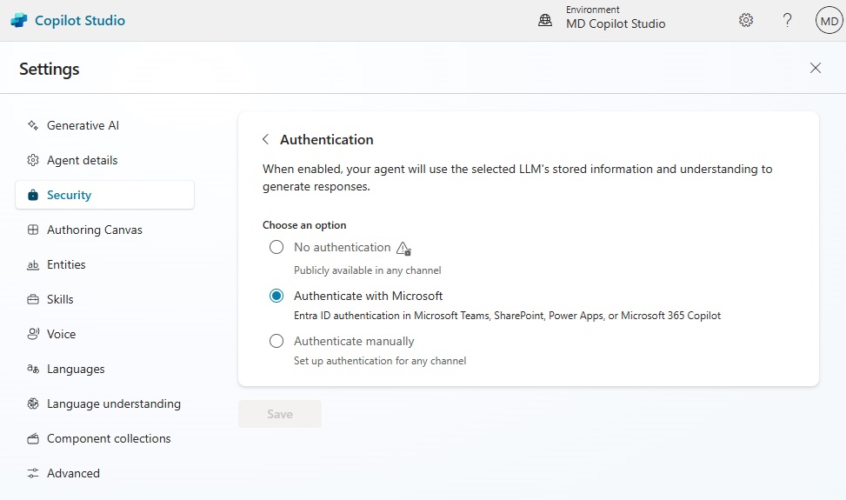
Task: Open Generative AI settings tab
Action: (x=104, y=125)
